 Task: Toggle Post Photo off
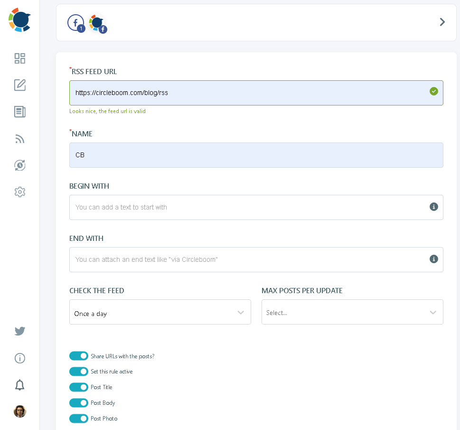point(79,418)
